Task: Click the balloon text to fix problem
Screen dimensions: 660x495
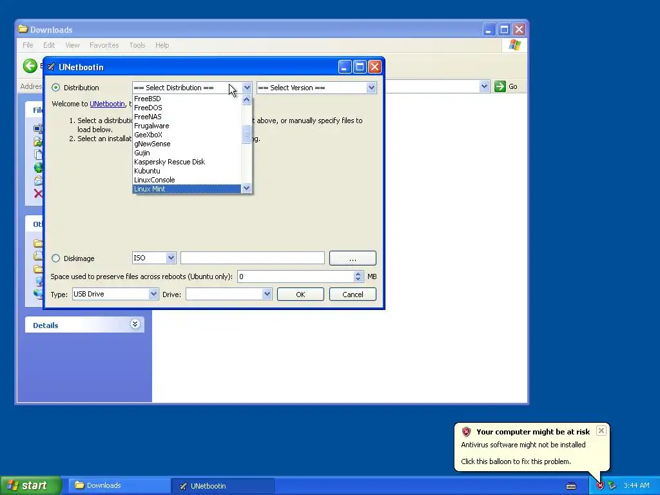Action: (x=516, y=461)
